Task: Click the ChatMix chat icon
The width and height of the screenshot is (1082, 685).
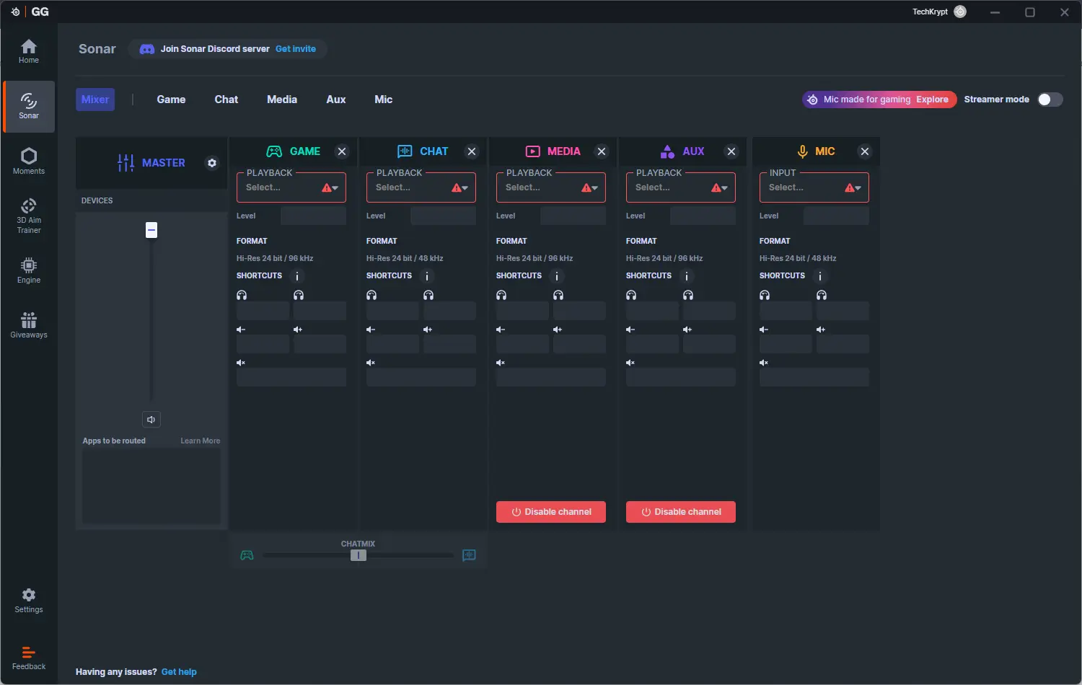Action: (x=469, y=555)
